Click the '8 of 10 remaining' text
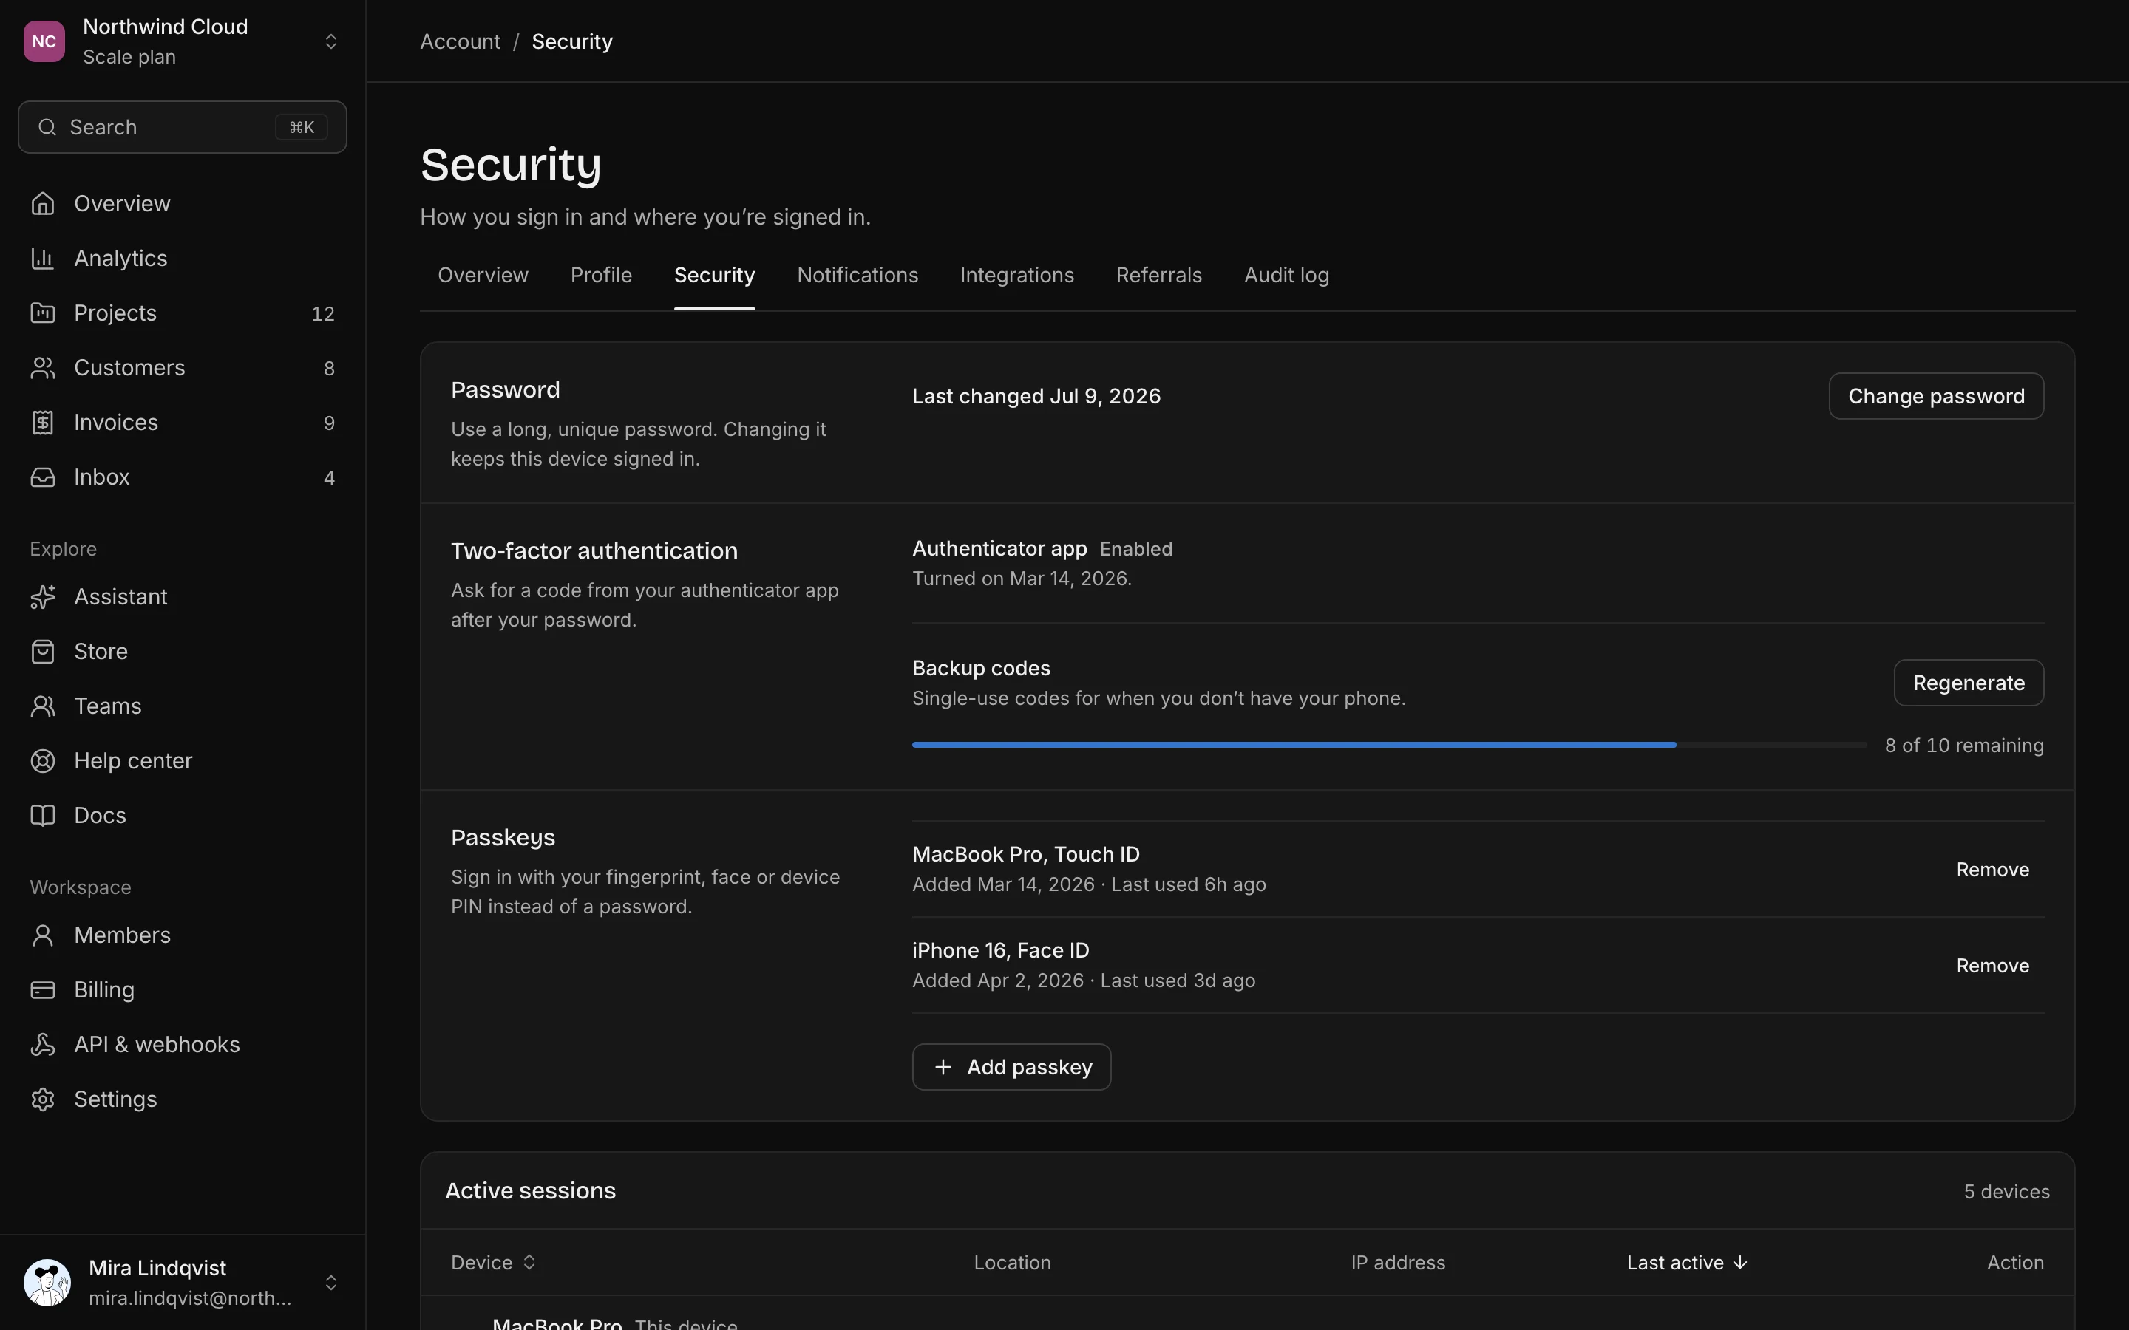The height and width of the screenshot is (1330, 2129). pyautogui.click(x=1963, y=745)
